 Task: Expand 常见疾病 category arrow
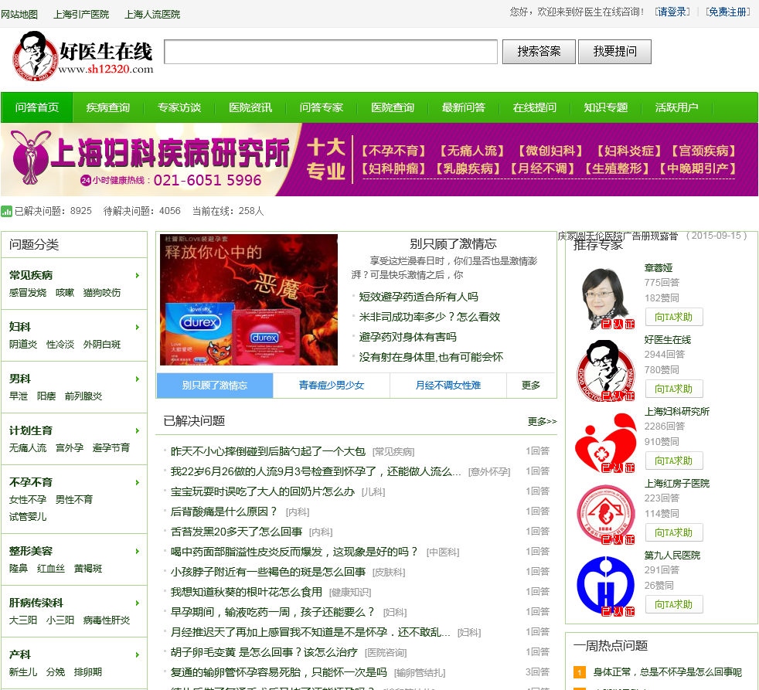tap(138, 275)
